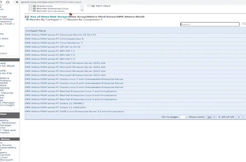Open Microsoft Windows Server 2019 x64 configset
Viewport: 246px width, 162px height.
(x=65, y=71)
